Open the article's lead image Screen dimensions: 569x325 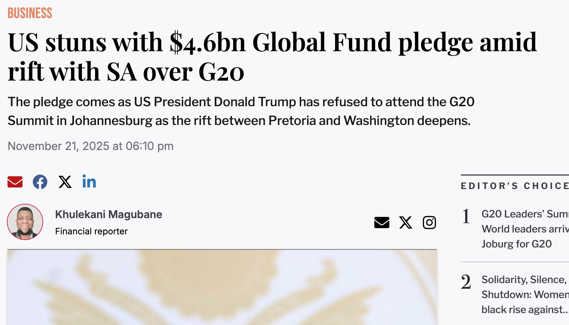(222, 287)
